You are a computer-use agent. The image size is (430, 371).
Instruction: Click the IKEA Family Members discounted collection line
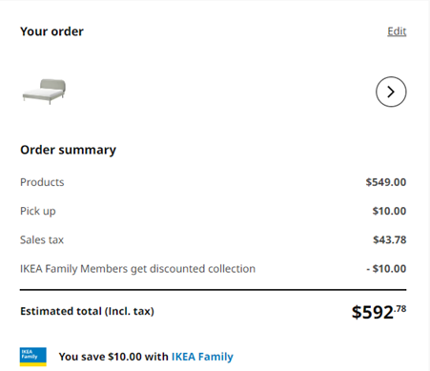coord(137,269)
